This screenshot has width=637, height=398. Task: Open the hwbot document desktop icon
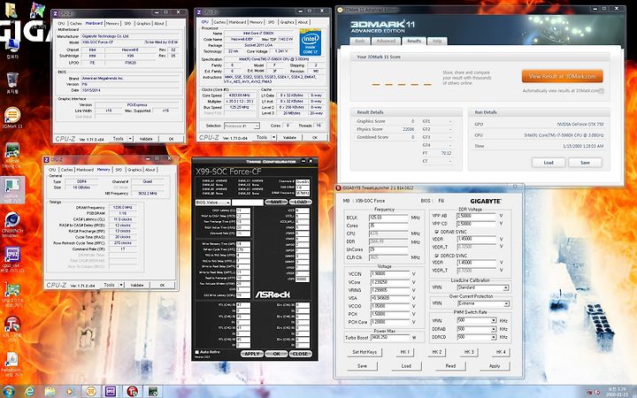12,364
